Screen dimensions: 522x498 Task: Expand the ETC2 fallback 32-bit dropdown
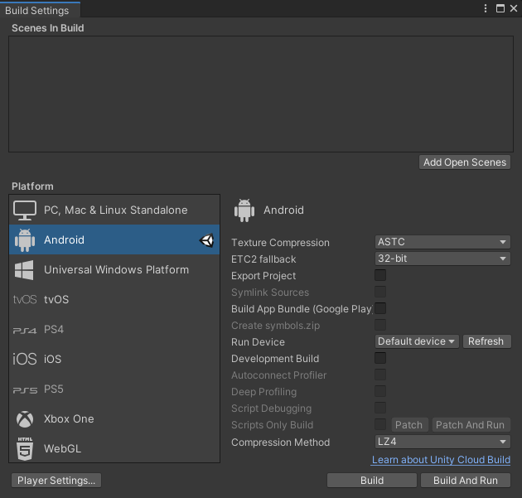(442, 259)
